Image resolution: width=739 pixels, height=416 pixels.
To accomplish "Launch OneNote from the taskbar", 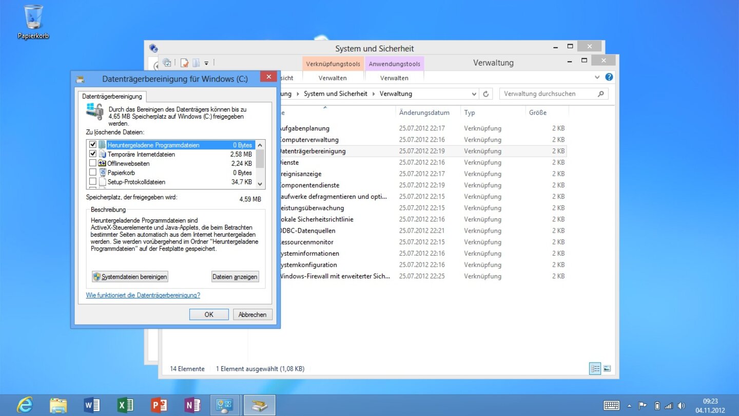I will pyautogui.click(x=192, y=405).
